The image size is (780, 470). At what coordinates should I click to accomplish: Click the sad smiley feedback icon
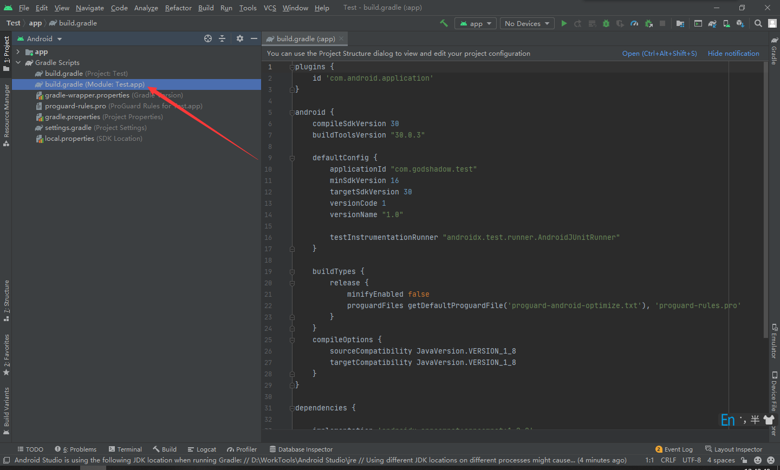click(x=771, y=460)
